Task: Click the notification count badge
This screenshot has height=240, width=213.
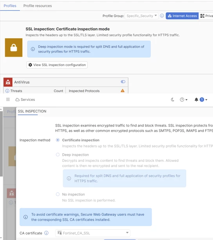Action: point(202,100)
